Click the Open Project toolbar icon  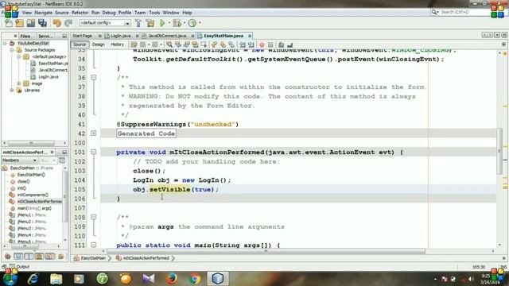click(31, 23)
